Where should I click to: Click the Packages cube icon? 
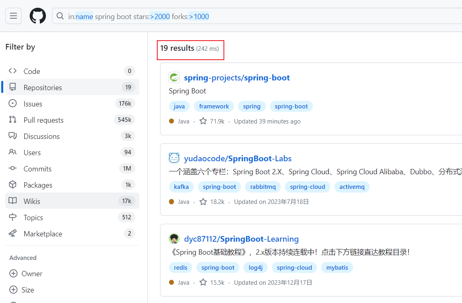[x=13, y=185]
